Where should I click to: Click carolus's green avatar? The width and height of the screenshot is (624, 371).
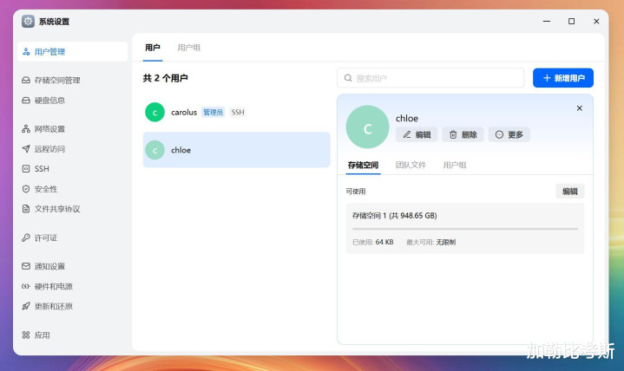[x=154, y=112]
